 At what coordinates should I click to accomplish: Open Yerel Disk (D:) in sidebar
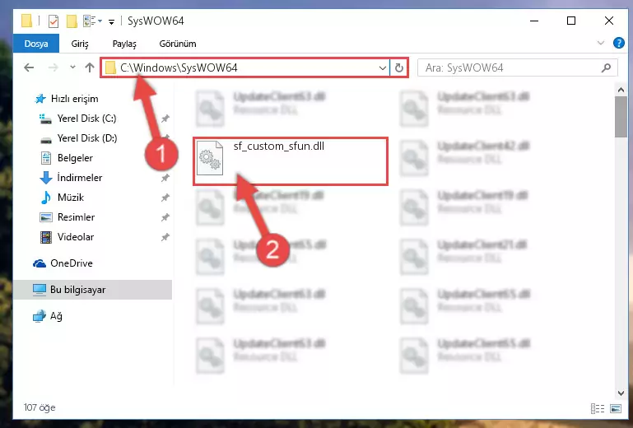(x=86, y=138)
